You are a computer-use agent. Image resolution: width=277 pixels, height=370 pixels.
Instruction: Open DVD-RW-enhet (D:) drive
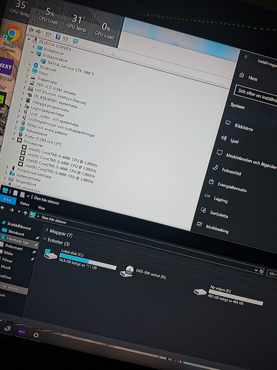coord(143,272)
